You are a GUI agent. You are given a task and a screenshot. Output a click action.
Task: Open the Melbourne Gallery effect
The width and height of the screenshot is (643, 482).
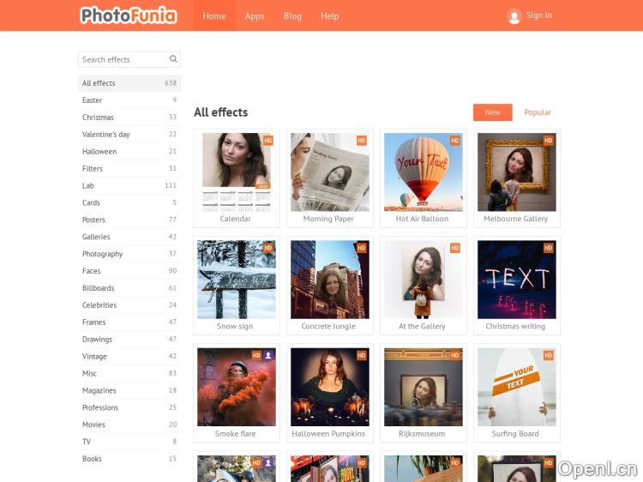tap(517, 178)
